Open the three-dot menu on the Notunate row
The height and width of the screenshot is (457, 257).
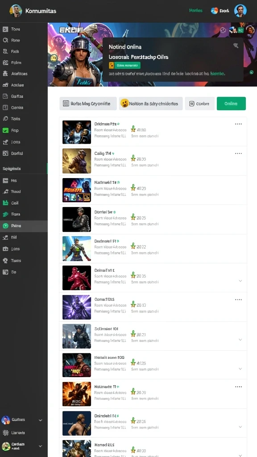238,387
